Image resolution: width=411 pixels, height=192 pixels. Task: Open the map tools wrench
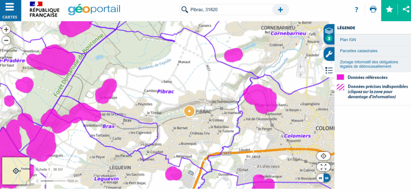click(x=329, y=54)
